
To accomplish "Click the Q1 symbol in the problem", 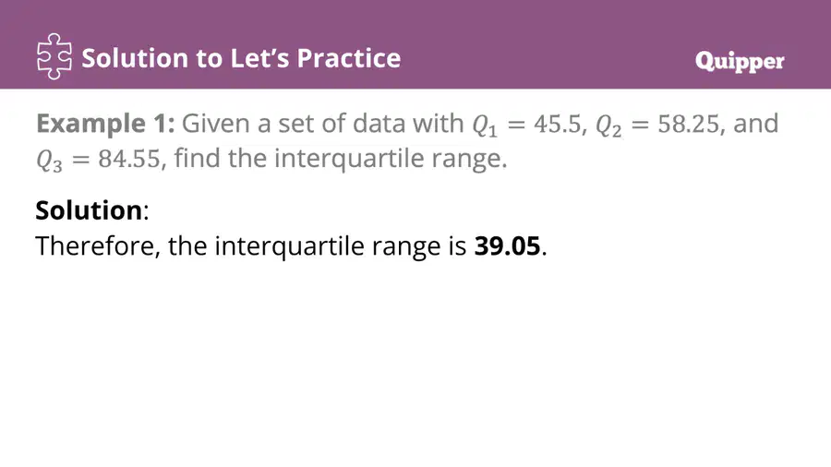I will tap(485, 126).
